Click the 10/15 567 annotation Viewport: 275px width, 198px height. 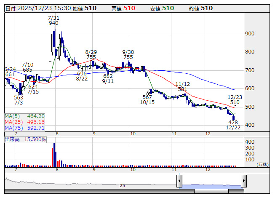(147, 99)
